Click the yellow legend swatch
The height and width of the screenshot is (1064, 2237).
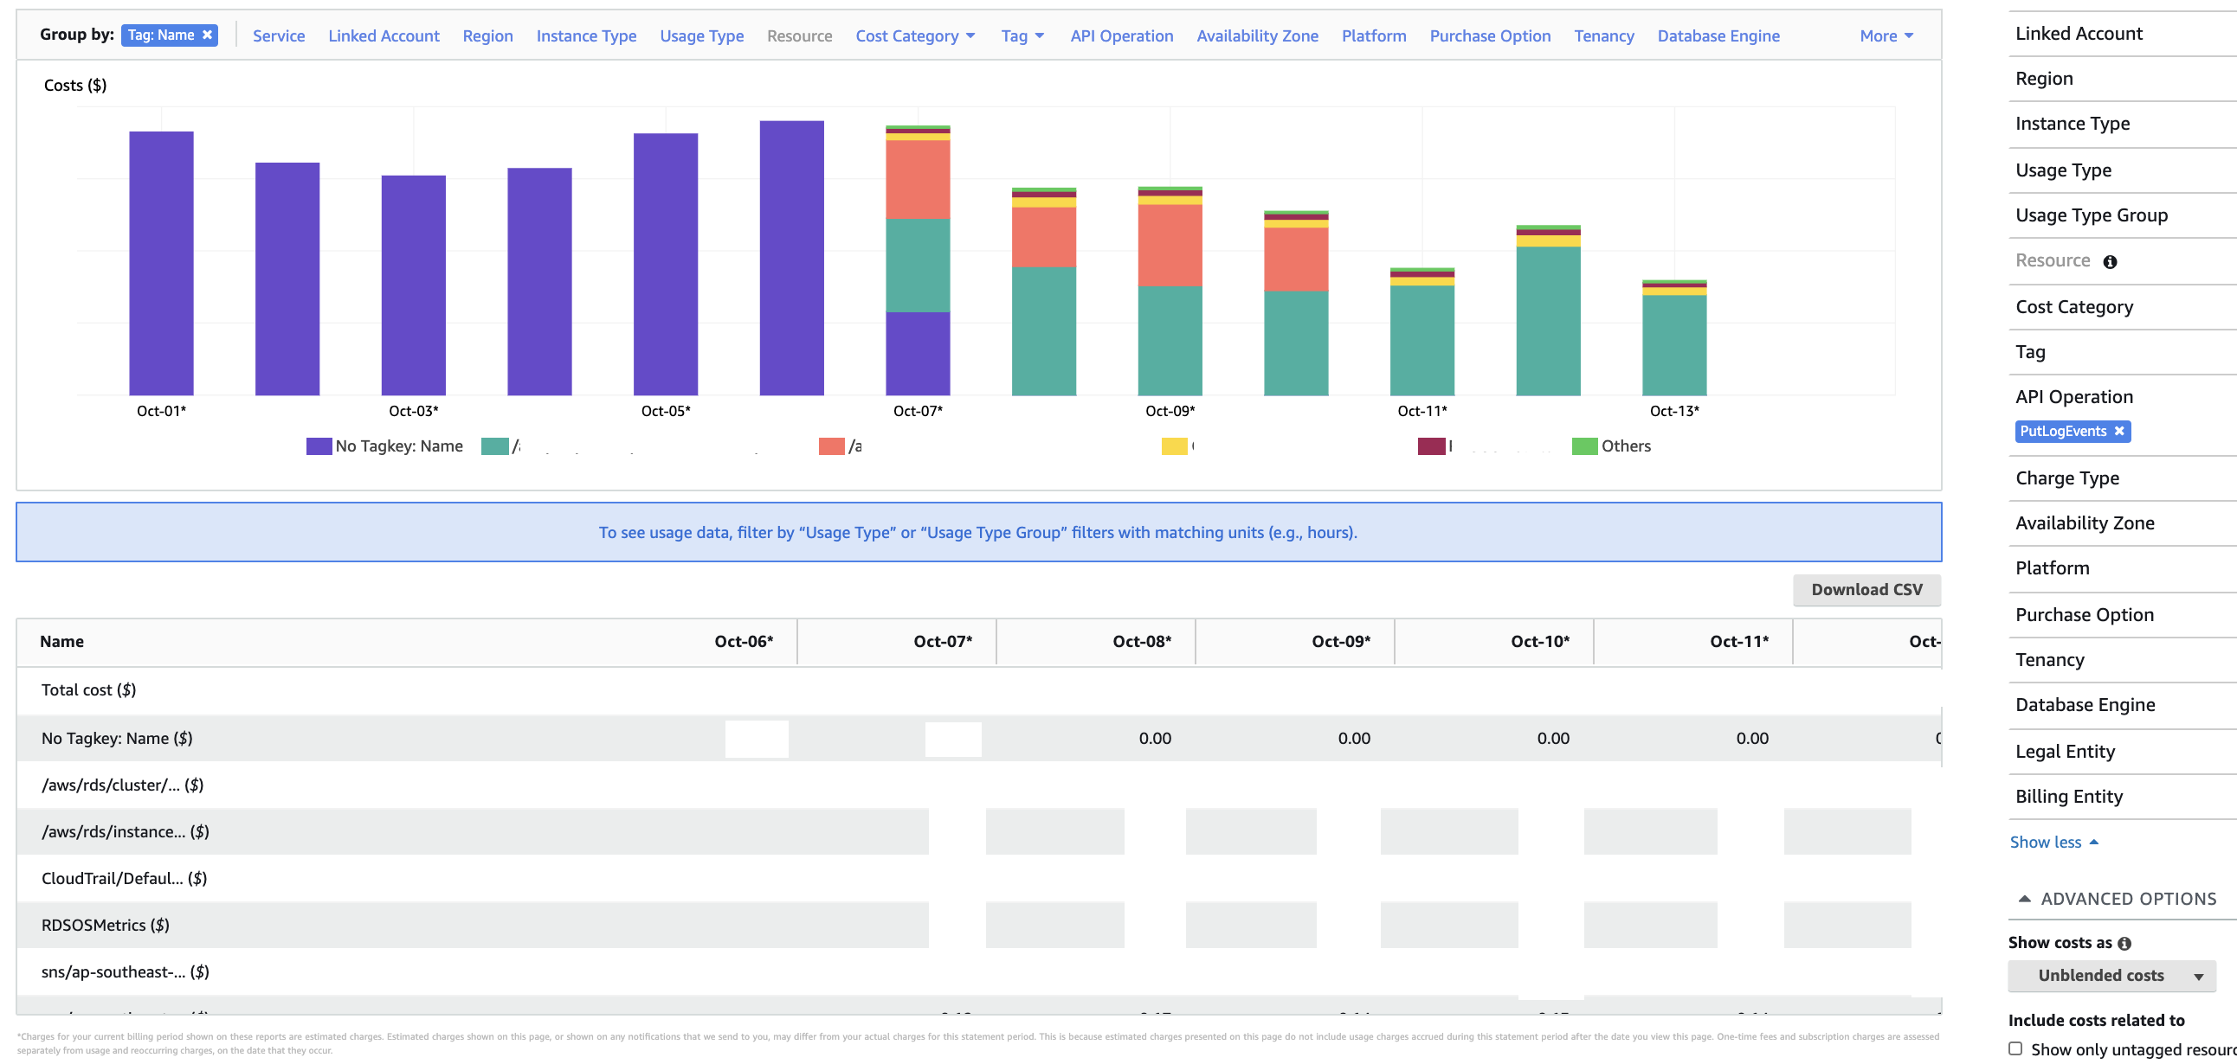point(1174,446)
